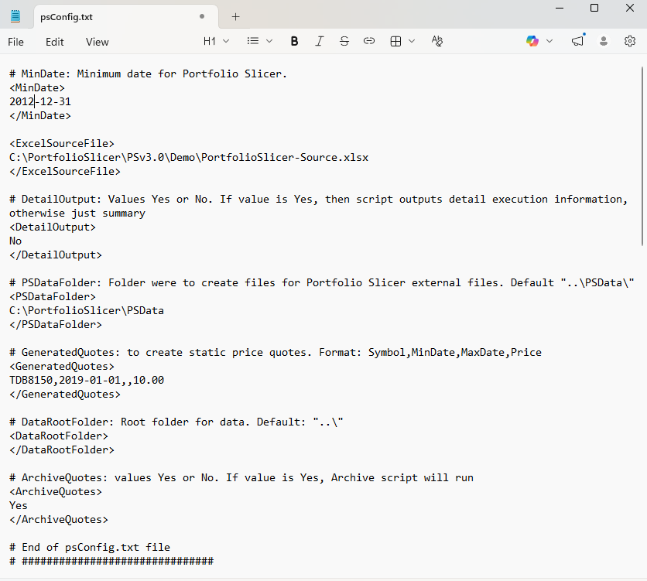Toggle bold formatting in the toolbar

294,41
